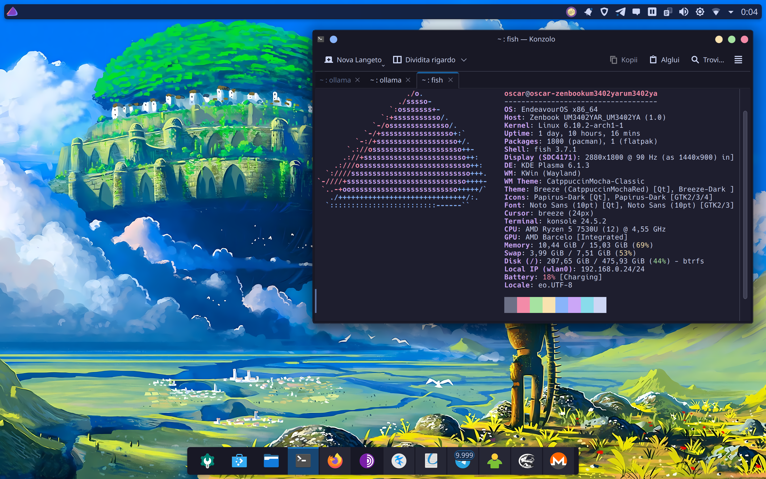Switch to the second ollama tab

click(386, 80)
